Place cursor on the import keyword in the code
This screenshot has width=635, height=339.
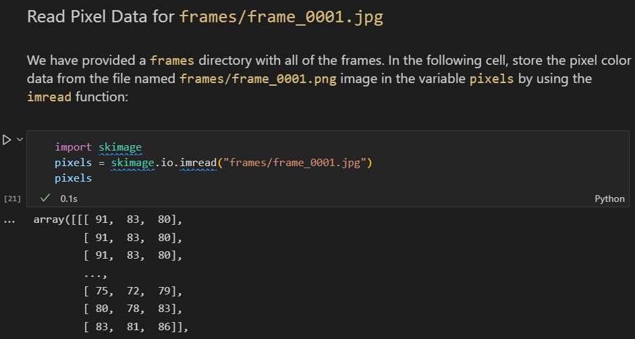pyautogui.click(x=74, y=147)
